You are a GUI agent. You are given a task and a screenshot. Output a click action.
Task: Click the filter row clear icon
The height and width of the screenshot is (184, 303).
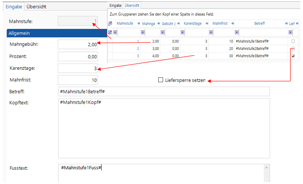[110, 32]
